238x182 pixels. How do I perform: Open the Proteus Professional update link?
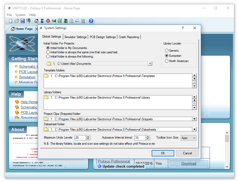(114, 161)
